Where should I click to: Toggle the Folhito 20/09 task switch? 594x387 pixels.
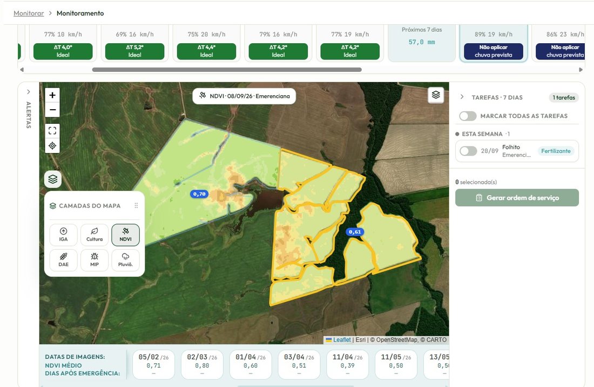pos(468,151)
